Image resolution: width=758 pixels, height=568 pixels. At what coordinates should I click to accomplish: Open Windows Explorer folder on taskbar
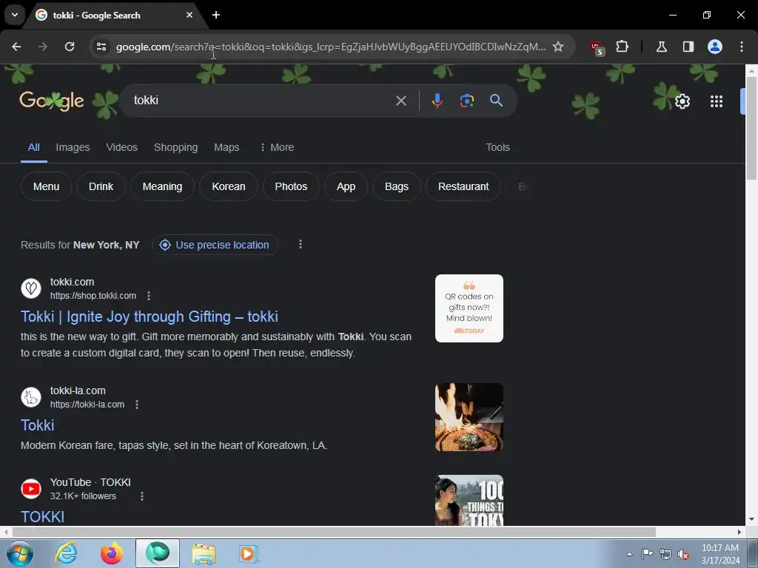pos(204,553)
